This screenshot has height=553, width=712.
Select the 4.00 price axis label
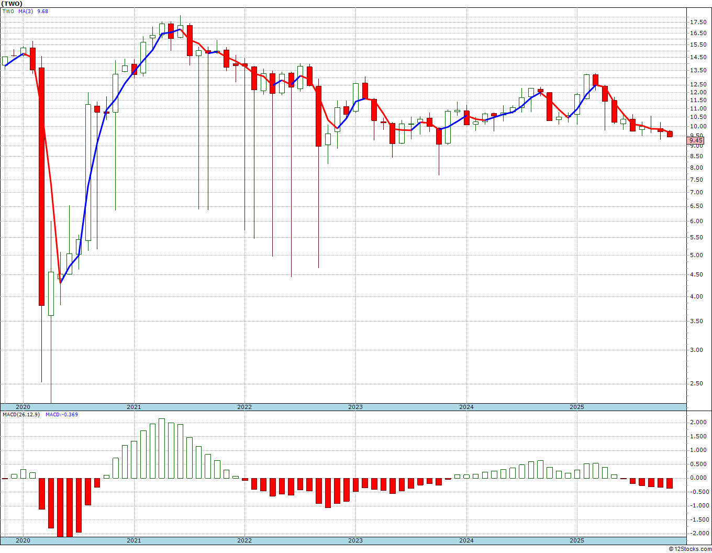coord(697,296)
